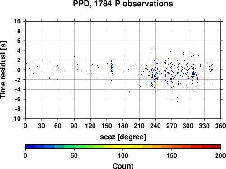Select the dark blue colorbar segment at 0

click(x=30, y=146)
